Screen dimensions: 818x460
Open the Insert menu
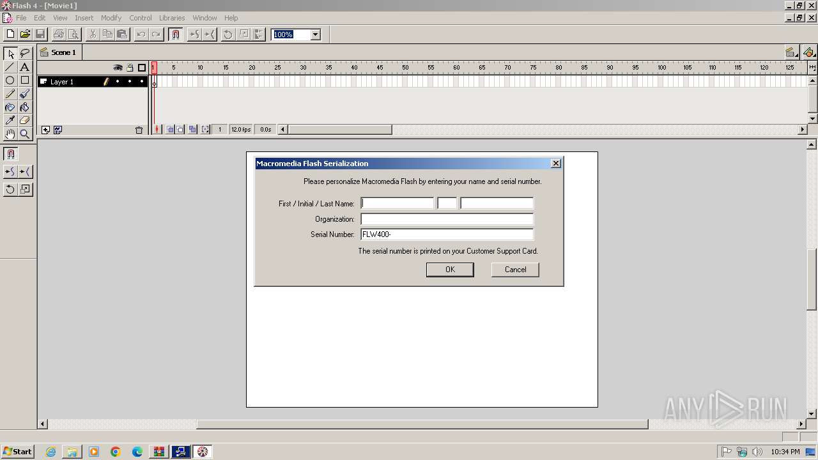point(84,18)
